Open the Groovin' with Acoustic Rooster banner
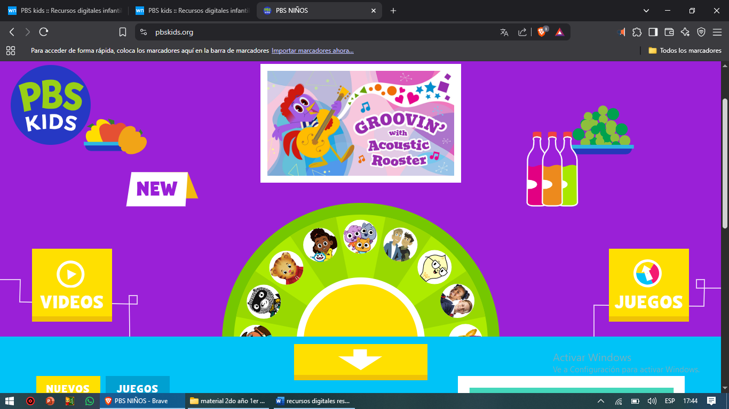This screenshot has height=409, width=729. click(360, 123)
